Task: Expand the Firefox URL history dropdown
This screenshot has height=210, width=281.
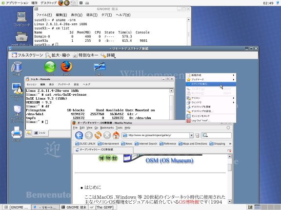Action: [x=192, y=135]
